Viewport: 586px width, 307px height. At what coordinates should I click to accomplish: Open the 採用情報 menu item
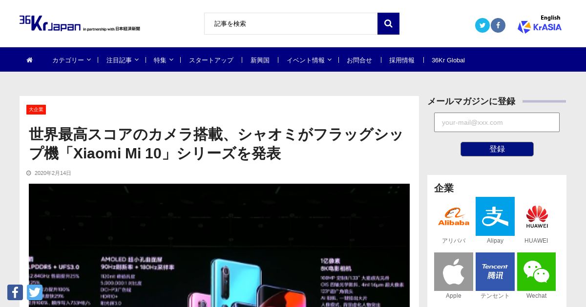pyautogui.click(x=402, y=60)
